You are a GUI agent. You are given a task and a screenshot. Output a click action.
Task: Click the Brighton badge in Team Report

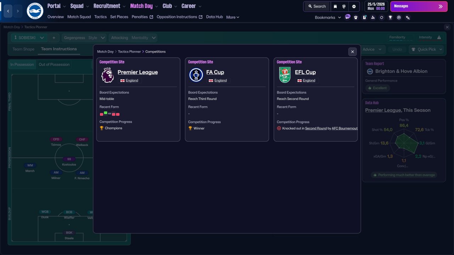click(x=370, y=71)
